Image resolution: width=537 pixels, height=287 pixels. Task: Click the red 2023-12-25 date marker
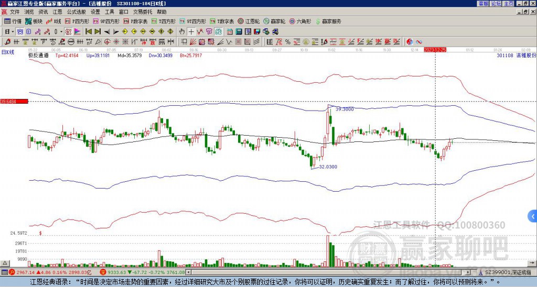435,50
